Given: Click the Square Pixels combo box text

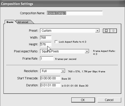Looking at the screenshot, I should [x=50, y=51].
